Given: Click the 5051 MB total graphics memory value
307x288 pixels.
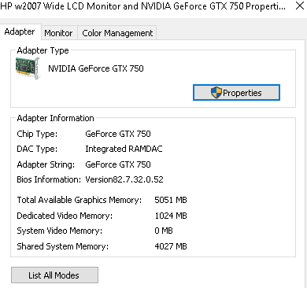Looking at the screenshot, I should point(171,200).
